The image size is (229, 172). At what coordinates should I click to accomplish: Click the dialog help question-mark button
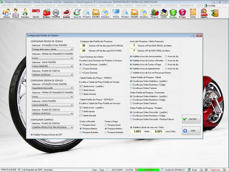[x=194, y=35]
